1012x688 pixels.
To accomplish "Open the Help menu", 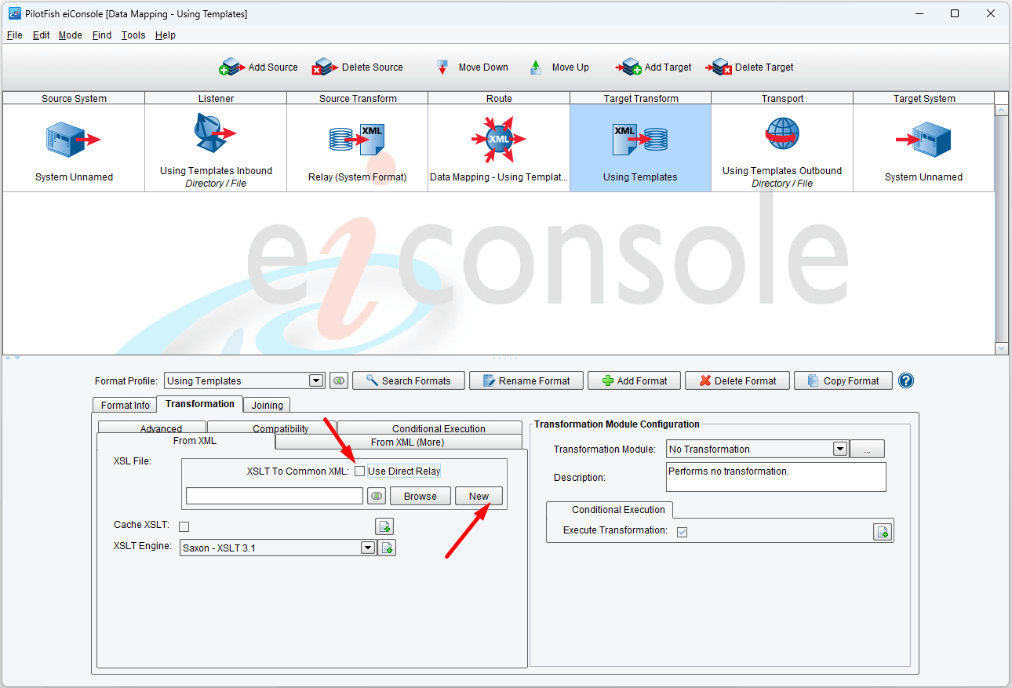I will [x=166, y=35].
